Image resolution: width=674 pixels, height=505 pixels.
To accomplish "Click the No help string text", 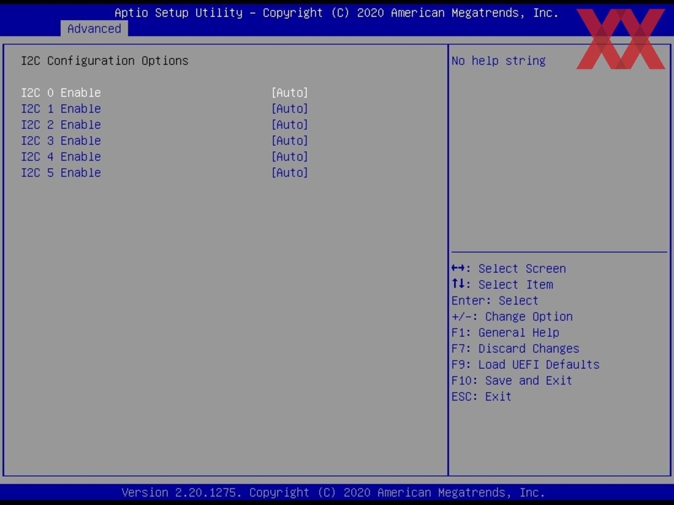I will click(499, 61).
